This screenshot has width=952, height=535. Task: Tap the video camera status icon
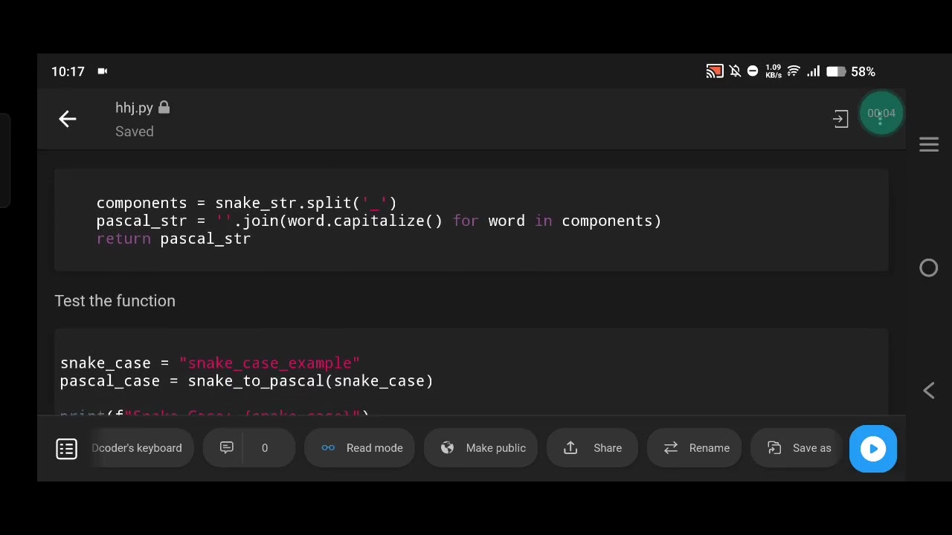[103, 71]
